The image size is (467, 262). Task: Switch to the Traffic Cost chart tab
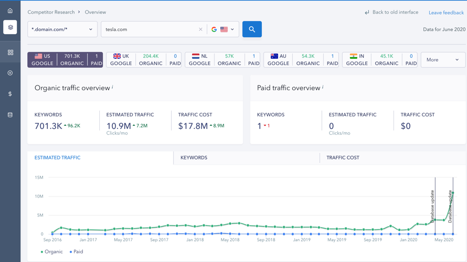[343, 158]
